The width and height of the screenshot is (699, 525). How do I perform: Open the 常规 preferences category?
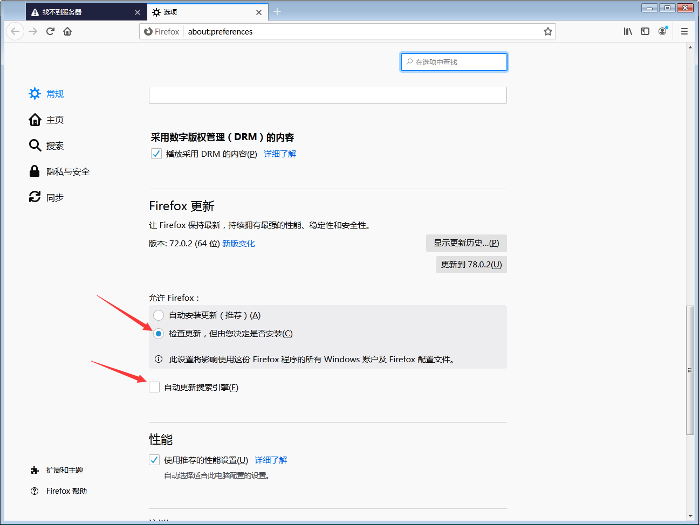tap(55, 94)
